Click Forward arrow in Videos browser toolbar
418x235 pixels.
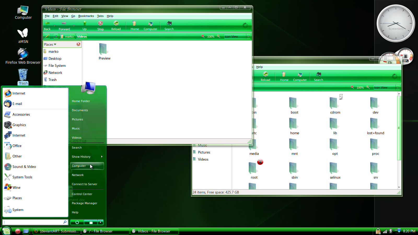pos(64,23)
